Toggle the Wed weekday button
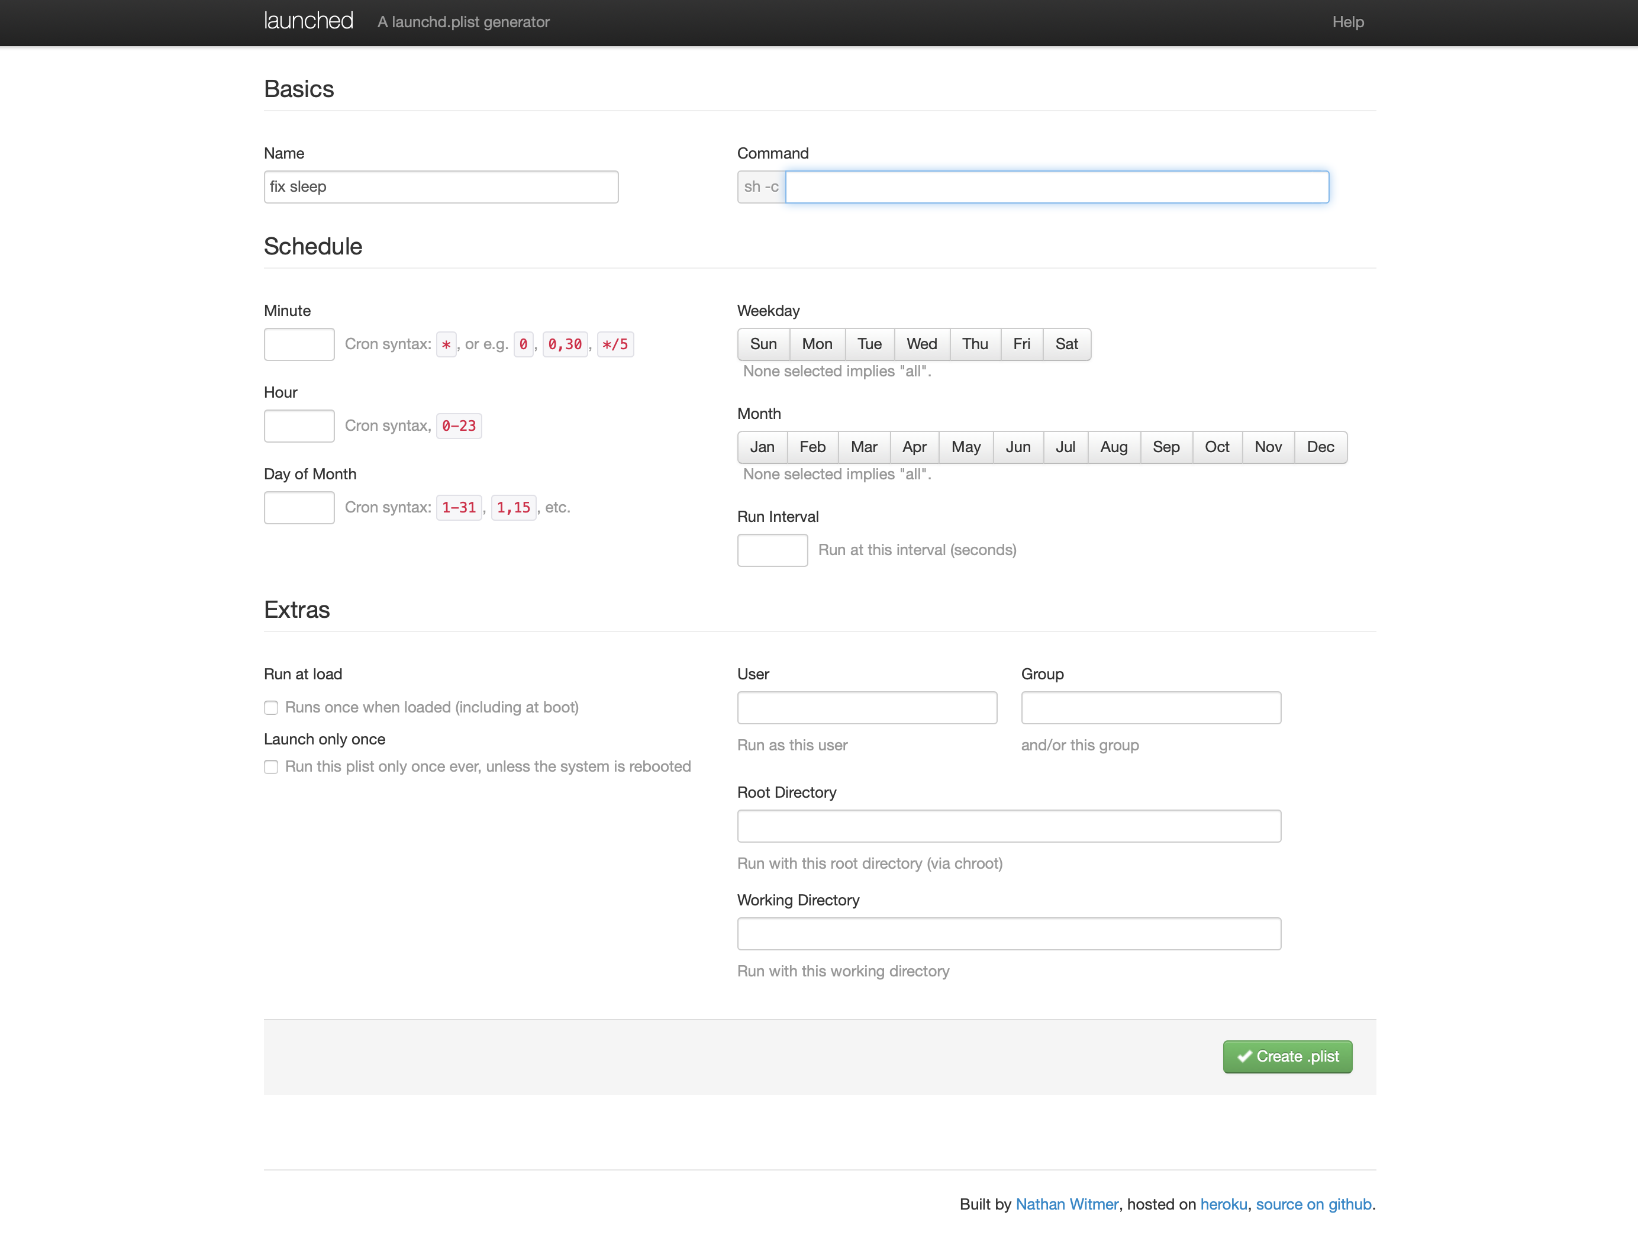The image size is (1638, 1251). pyautogui.click(x=921, y=344)
